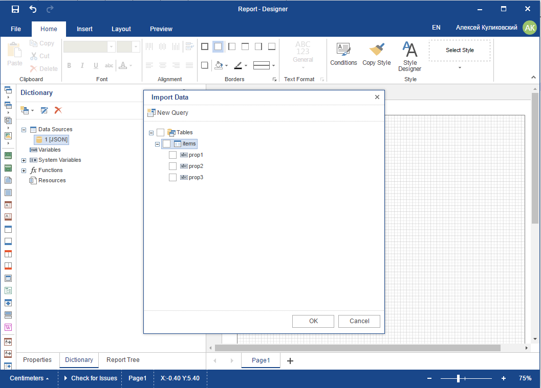
Task: Apply right border only
Action: click(258, 46)
